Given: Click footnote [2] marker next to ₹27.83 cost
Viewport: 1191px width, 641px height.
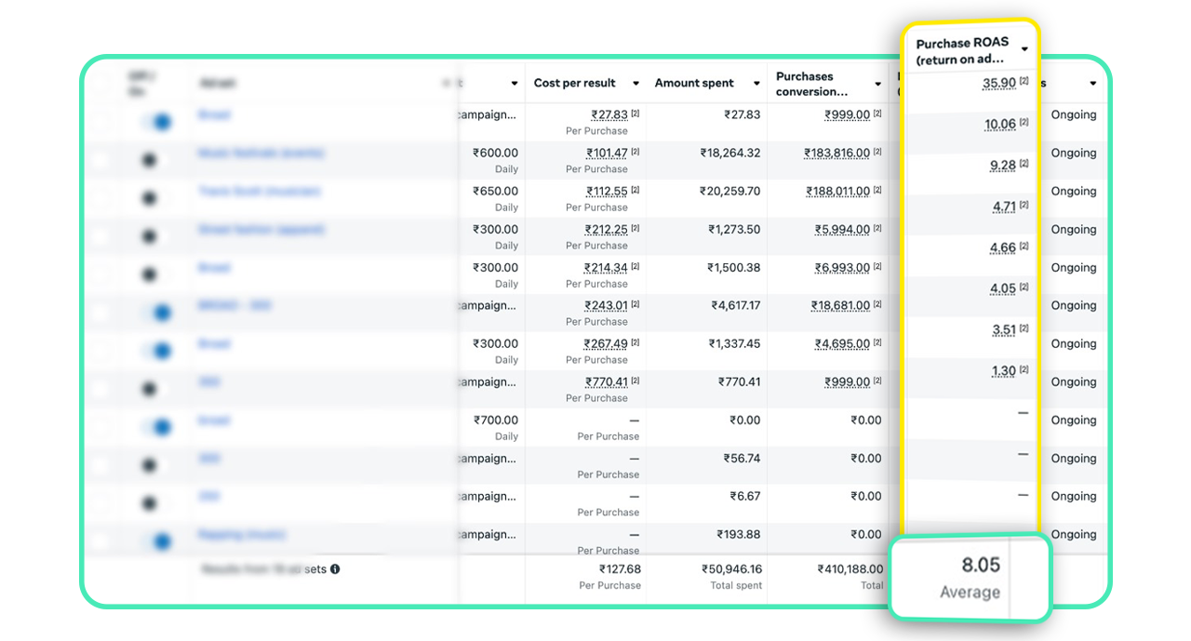Looking at the screenshot, I should tap(636, 114).
